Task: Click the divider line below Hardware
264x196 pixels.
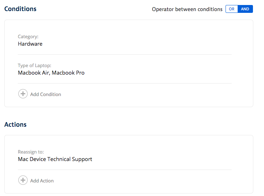Action: tap(125, 55)
